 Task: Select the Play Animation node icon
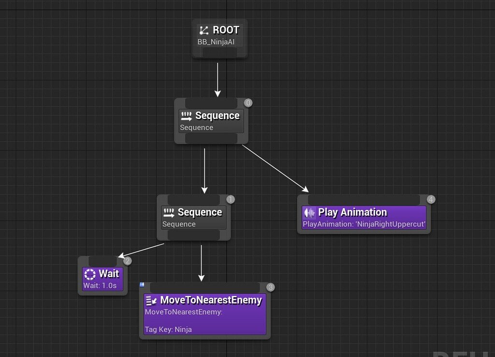coord(309,212)
